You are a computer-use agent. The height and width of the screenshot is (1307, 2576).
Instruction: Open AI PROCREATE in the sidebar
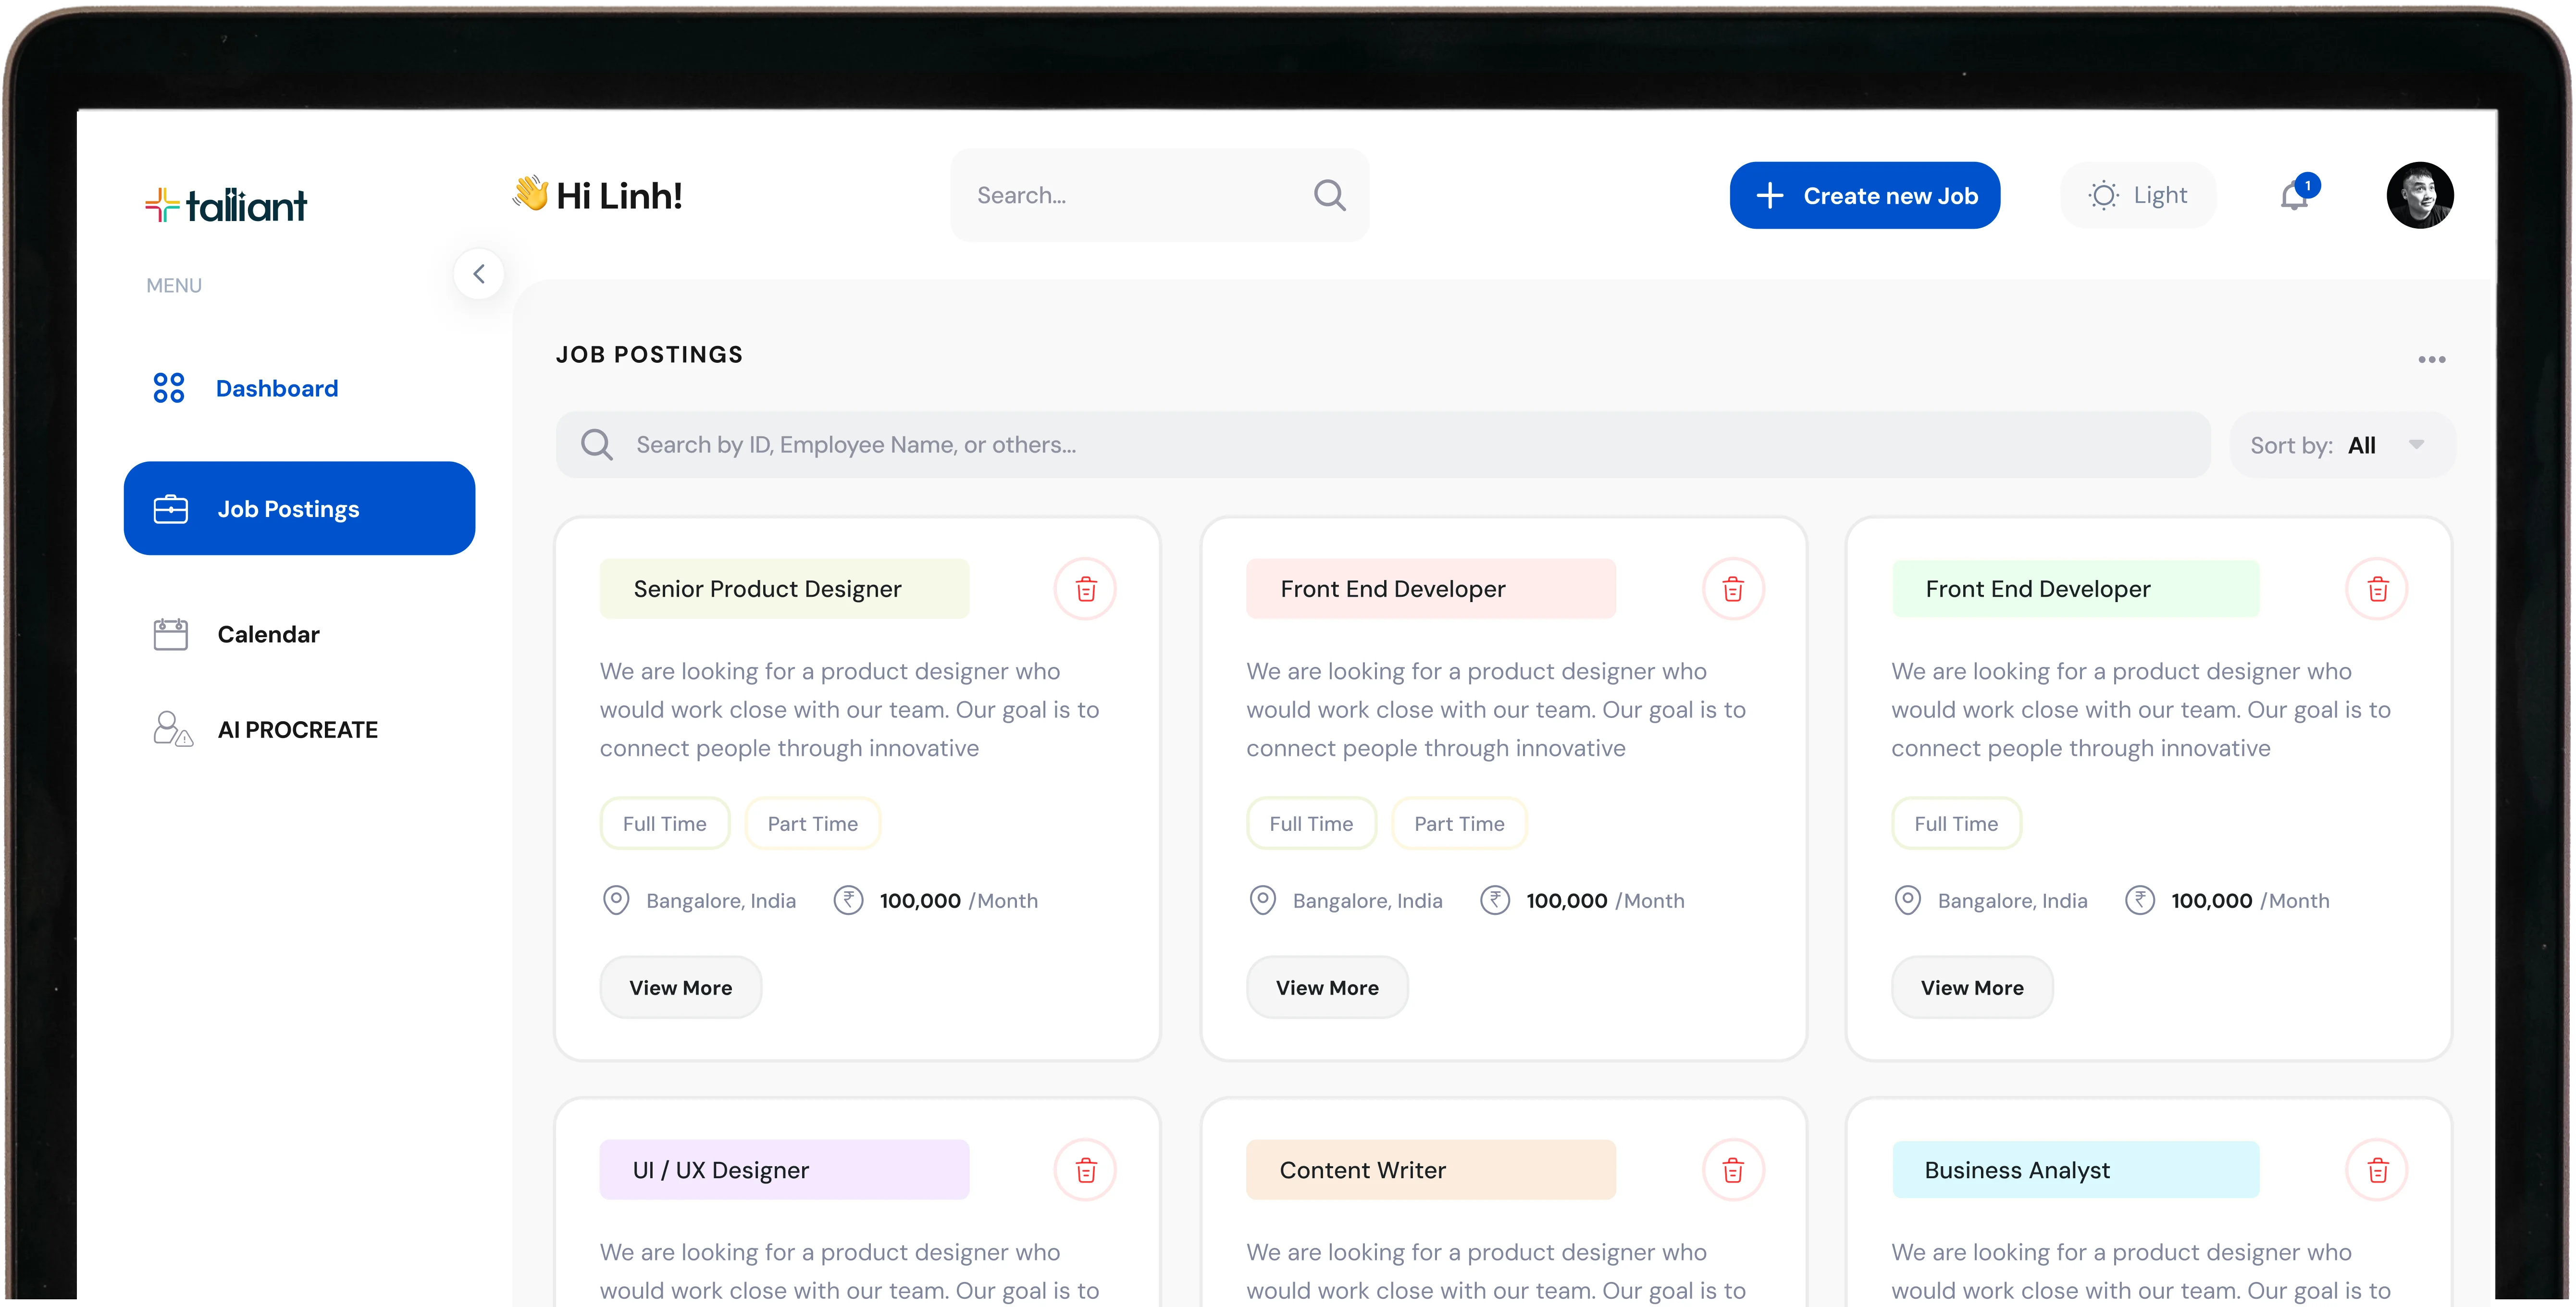point(266,729)
